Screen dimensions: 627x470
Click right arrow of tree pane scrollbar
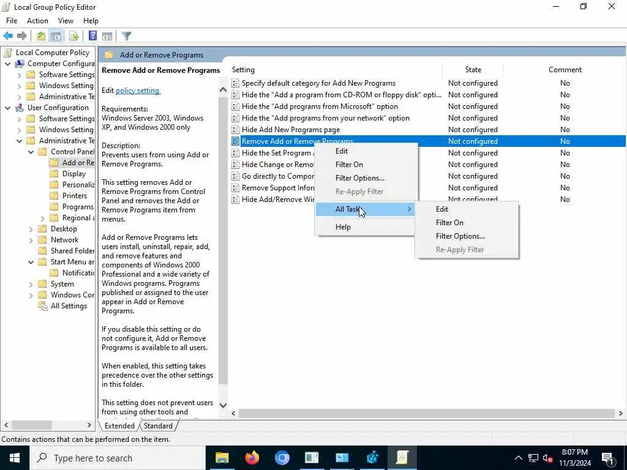pos(89,425)
